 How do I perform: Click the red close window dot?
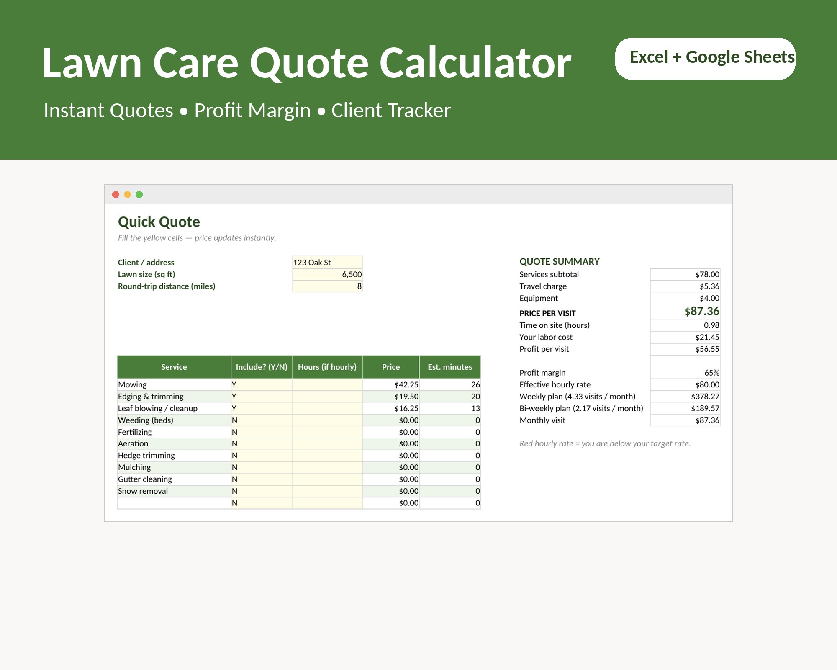pyautogui.click(x=116, y=194)
